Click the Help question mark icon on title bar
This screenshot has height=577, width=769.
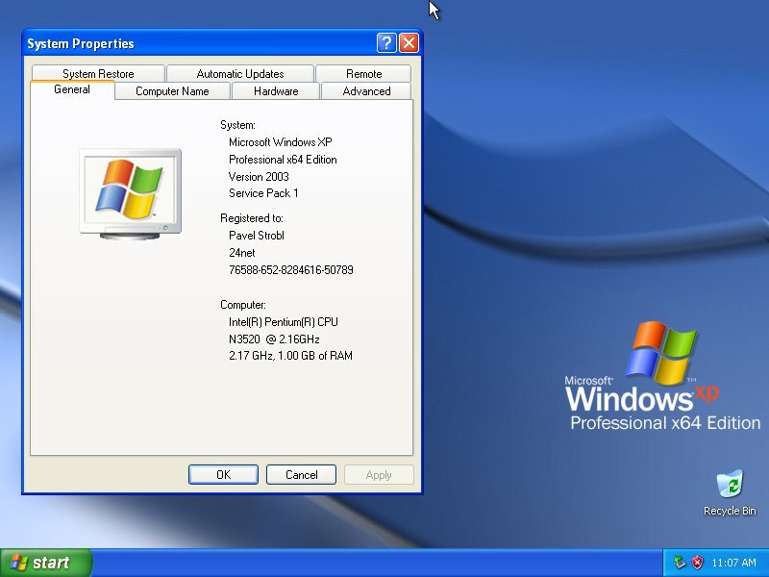386,43
